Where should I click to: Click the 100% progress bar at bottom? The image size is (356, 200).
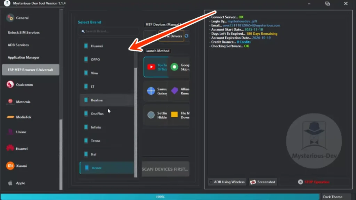160,196
